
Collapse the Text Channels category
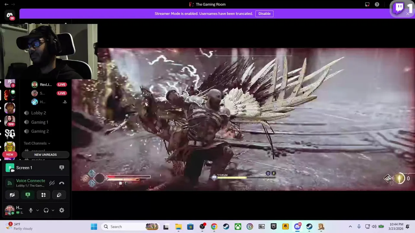[37, 143]
